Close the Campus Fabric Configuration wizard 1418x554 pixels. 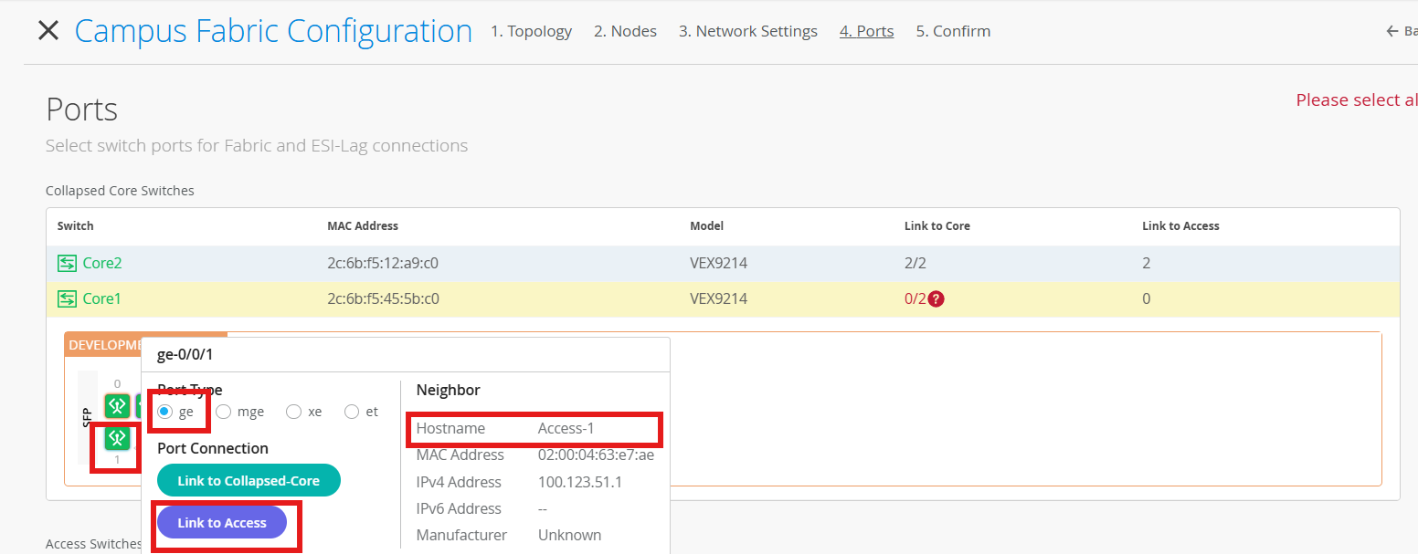48,31
